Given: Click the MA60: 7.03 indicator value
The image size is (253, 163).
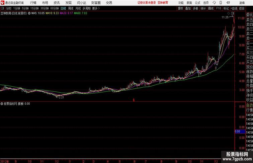Looking at the screenshot, I should coord(81,13).
